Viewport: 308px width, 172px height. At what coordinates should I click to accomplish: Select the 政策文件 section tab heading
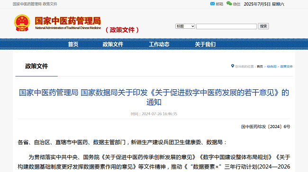(x=36, y=66)
